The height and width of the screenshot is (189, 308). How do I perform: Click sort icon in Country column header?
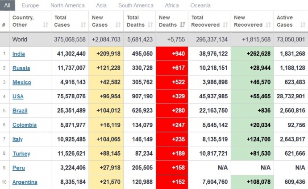pyautogui.click(x=46, y=25)
